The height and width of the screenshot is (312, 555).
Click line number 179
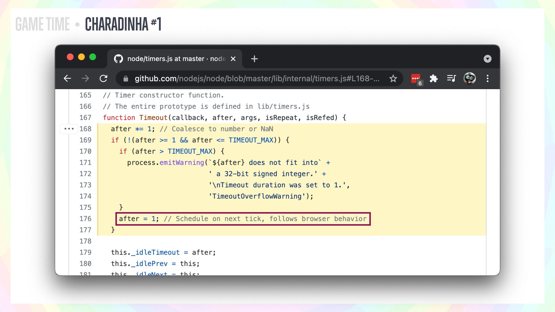click(85, 252)
